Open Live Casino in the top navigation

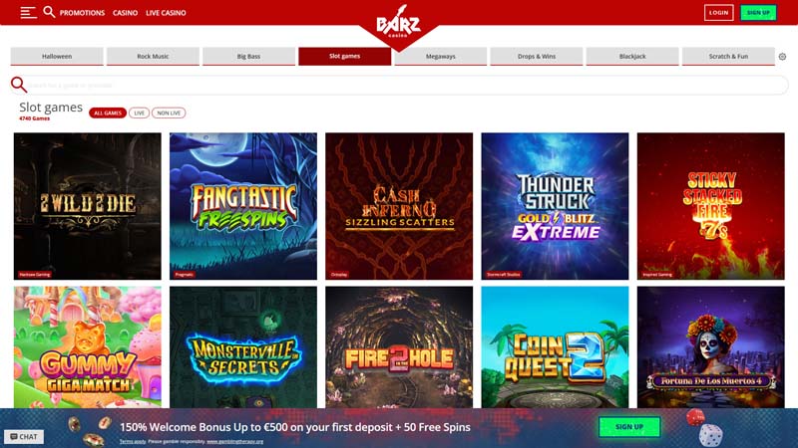click(166, 13)
